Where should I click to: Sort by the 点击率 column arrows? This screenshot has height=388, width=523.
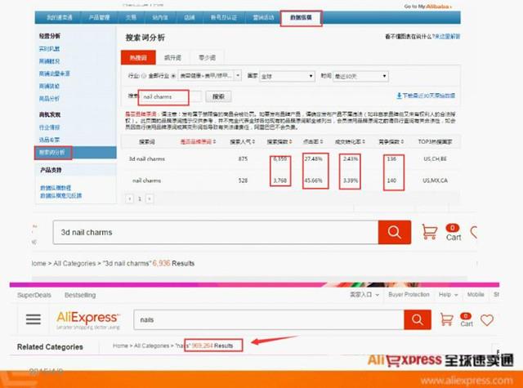pos(321,141)
